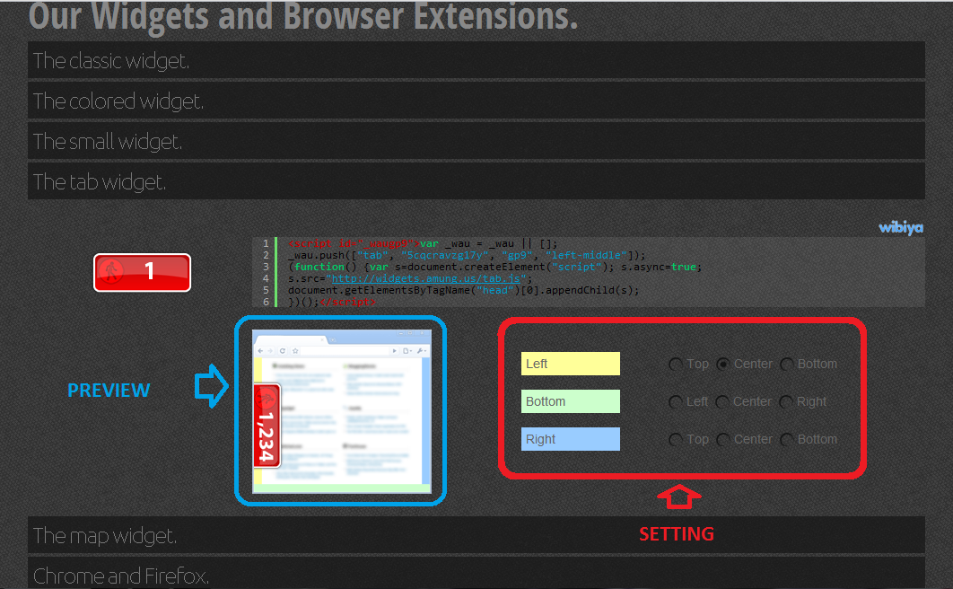This screenshot has height=589, width=953.
Task: Expand 'The map widget.' section
Action: [x=476, y=535]
